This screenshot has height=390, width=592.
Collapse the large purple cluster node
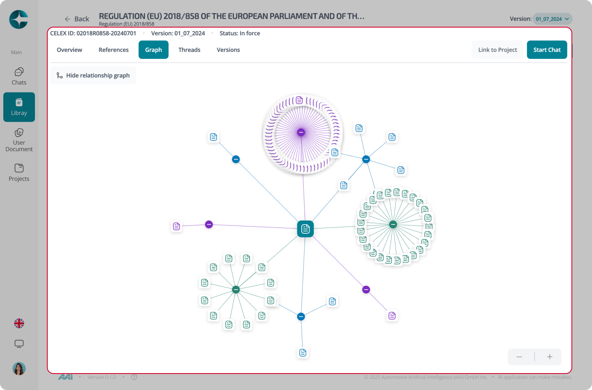(x=301, y=132)
